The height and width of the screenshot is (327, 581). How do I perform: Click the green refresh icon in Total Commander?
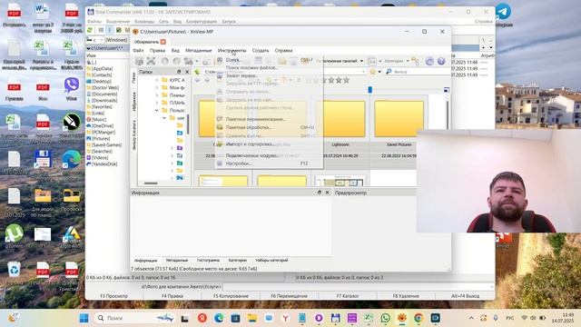(90, 30)
